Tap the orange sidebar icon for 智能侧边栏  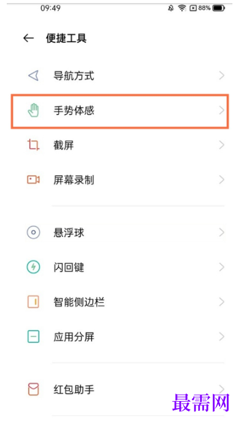34,302
